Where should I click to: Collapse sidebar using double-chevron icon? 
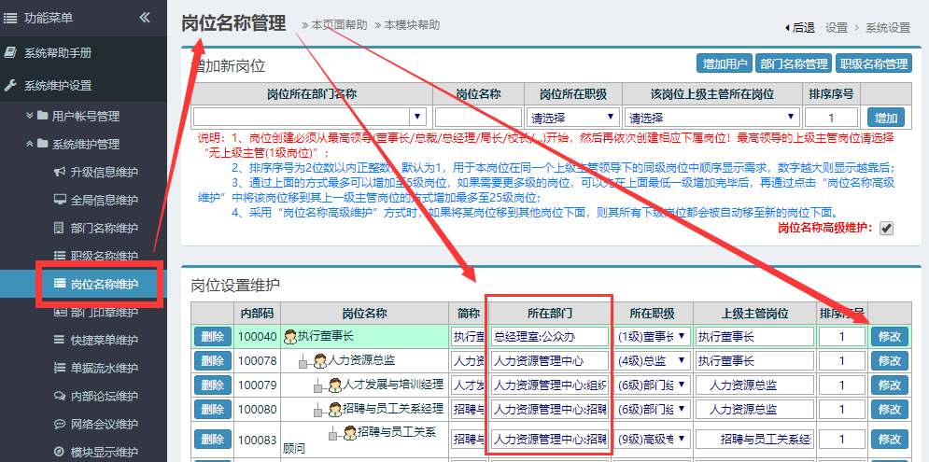coord(145,17)
